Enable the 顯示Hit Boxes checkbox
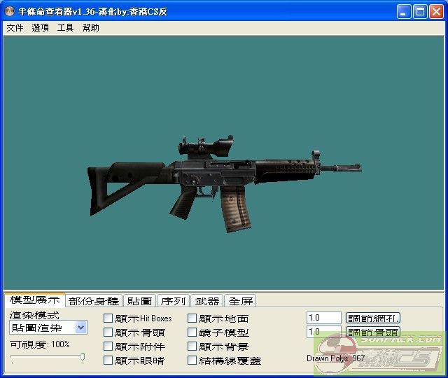Image resolution: width=448 pixels, height=378 pixels. [108, 318]
